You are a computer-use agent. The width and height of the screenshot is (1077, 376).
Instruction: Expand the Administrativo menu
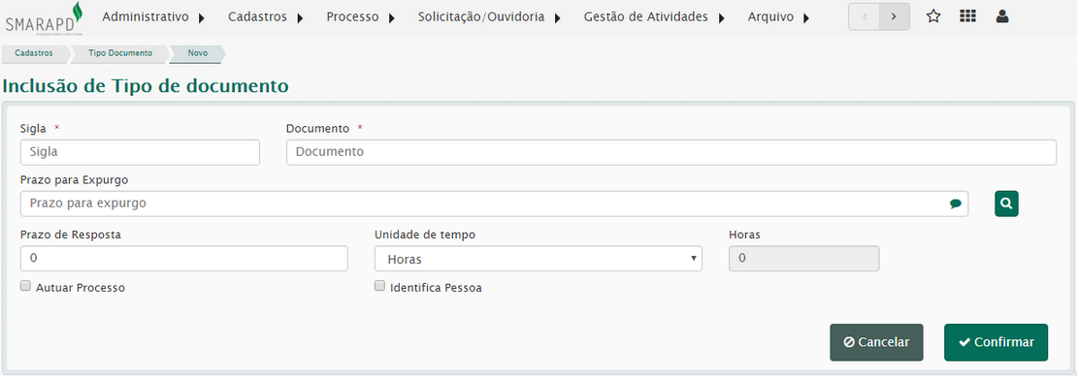click(x=153, y=17)
